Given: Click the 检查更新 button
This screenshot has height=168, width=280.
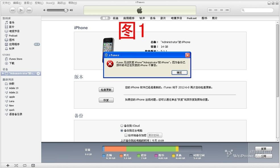Looking at the screenshot, I should tap(106, 90).
